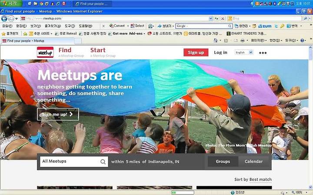The width and height of the screenshot is (313, 195).
Task: Click the 시작 Start button
Action: pyautogui.click(x=11, y=3)
